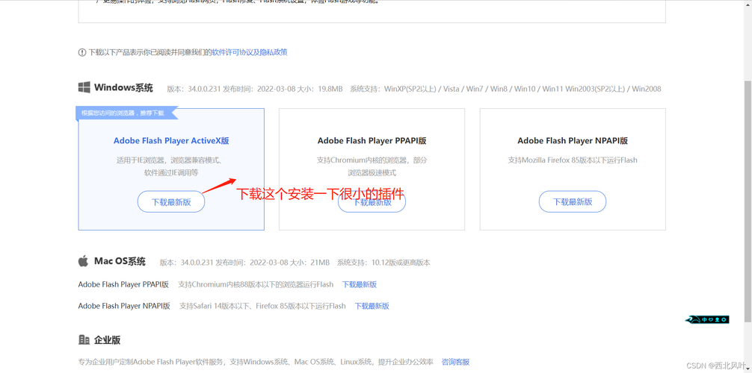Download latest ActiveX version
This screenshot has width=752, height=373.
coord(171,201)
